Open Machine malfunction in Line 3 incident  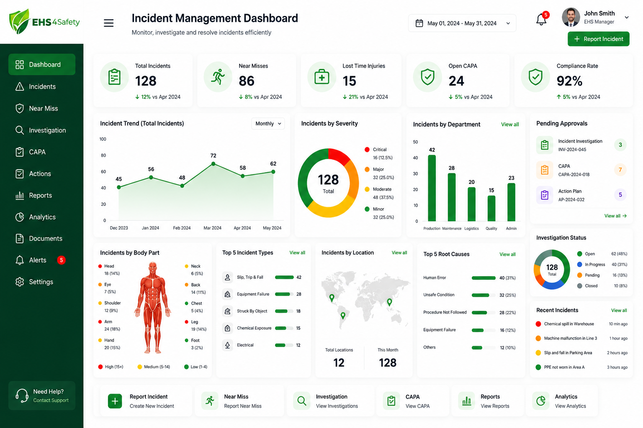point(581,339)
